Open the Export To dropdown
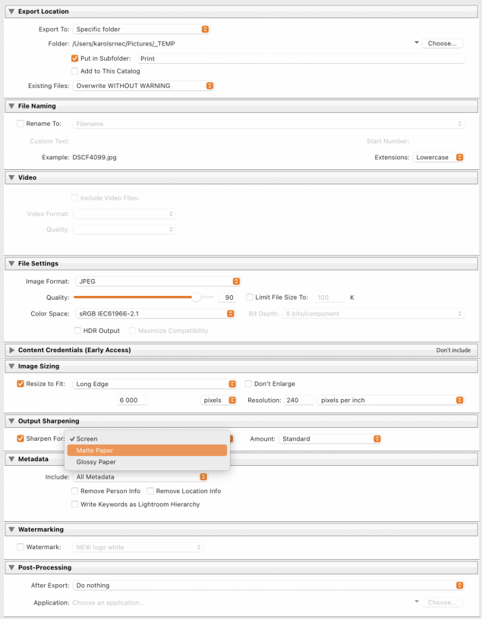 pyautogui.click(x=141, y=30)
